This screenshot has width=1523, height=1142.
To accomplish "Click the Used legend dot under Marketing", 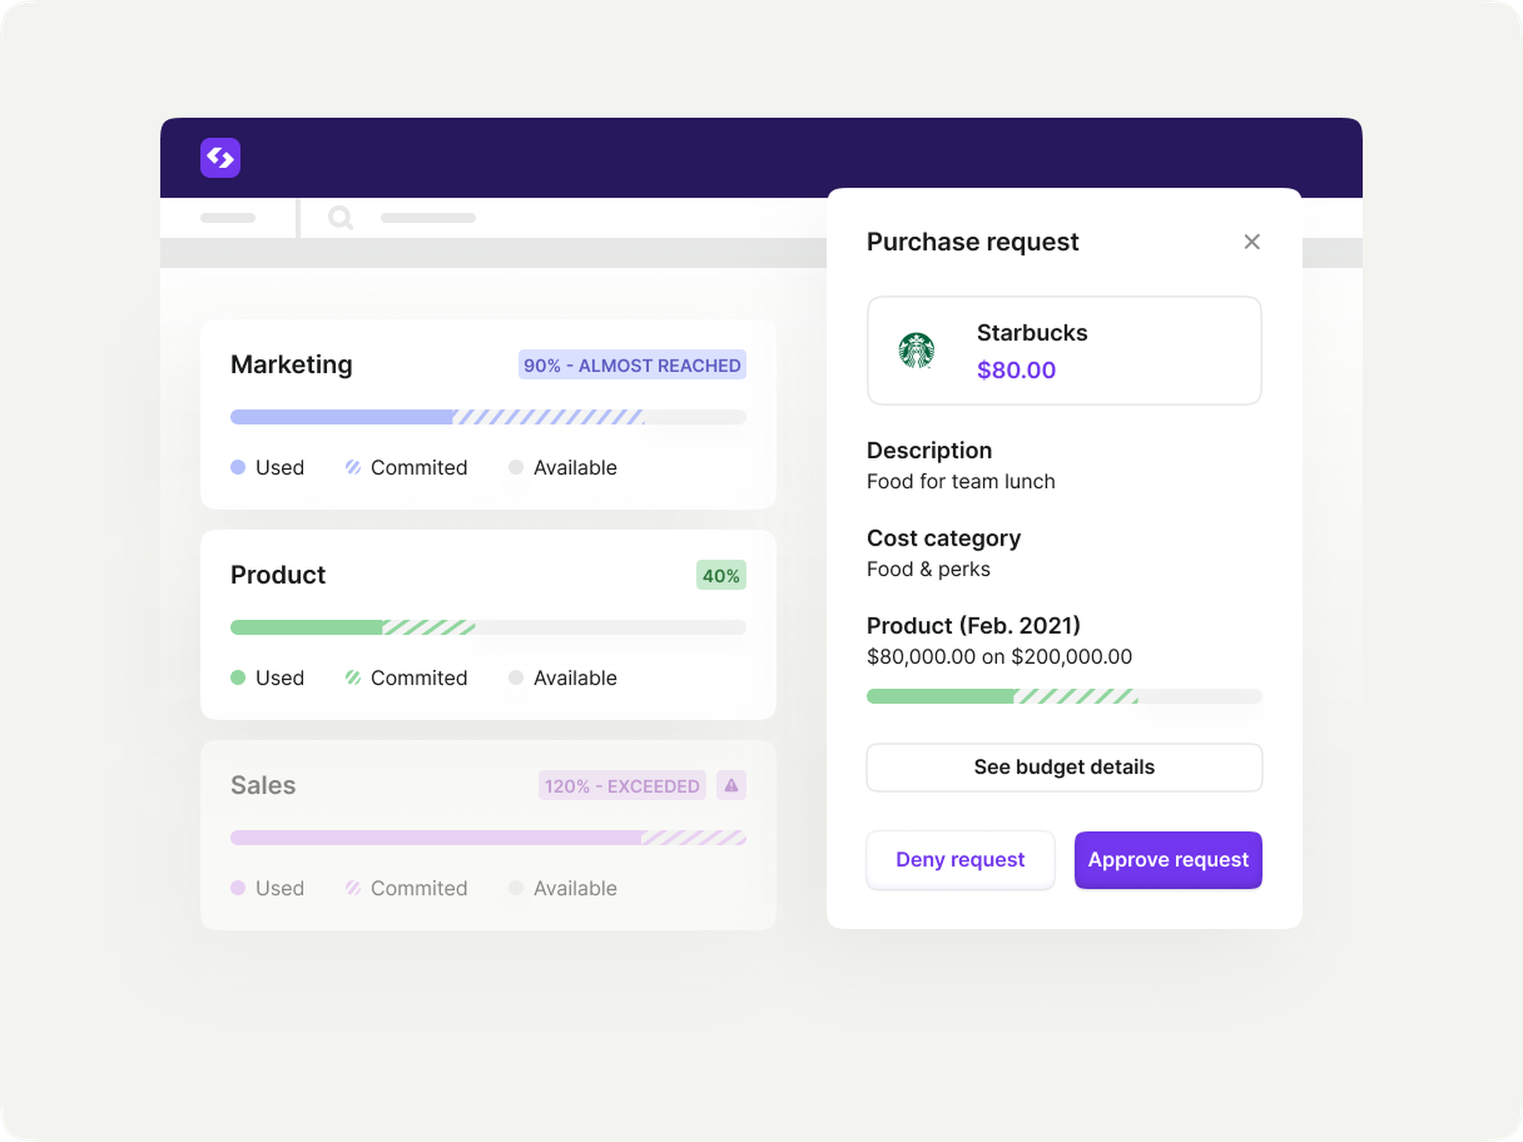I will tap(238, 468).
